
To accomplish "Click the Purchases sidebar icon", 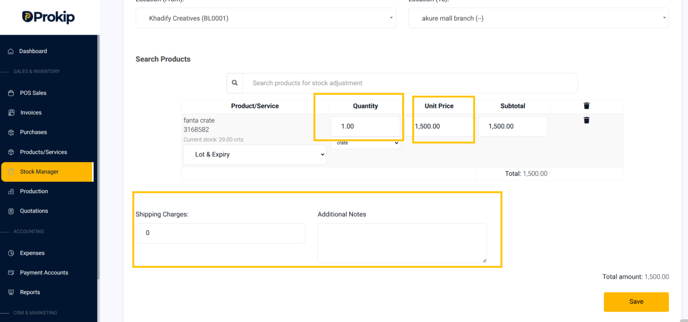I will coord(11,132).
